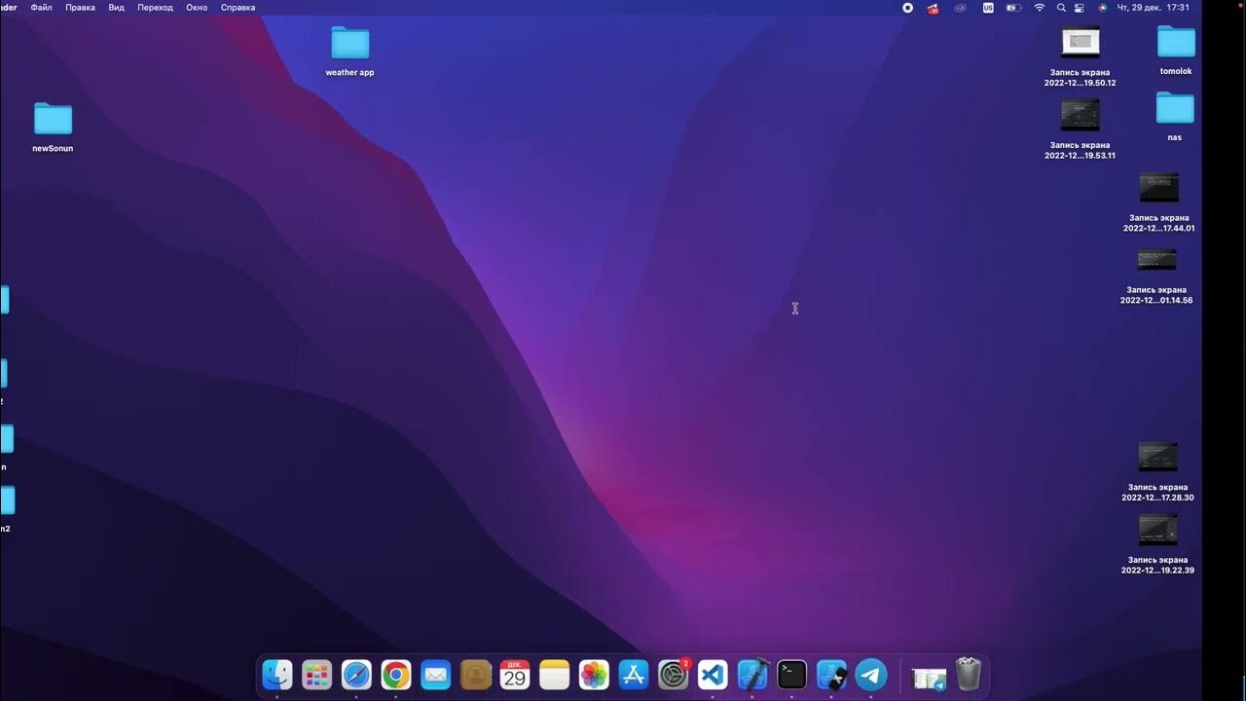Open the Notes app in Dock
The width and height of the screenshot is (1246, 701).
[555, 674]
